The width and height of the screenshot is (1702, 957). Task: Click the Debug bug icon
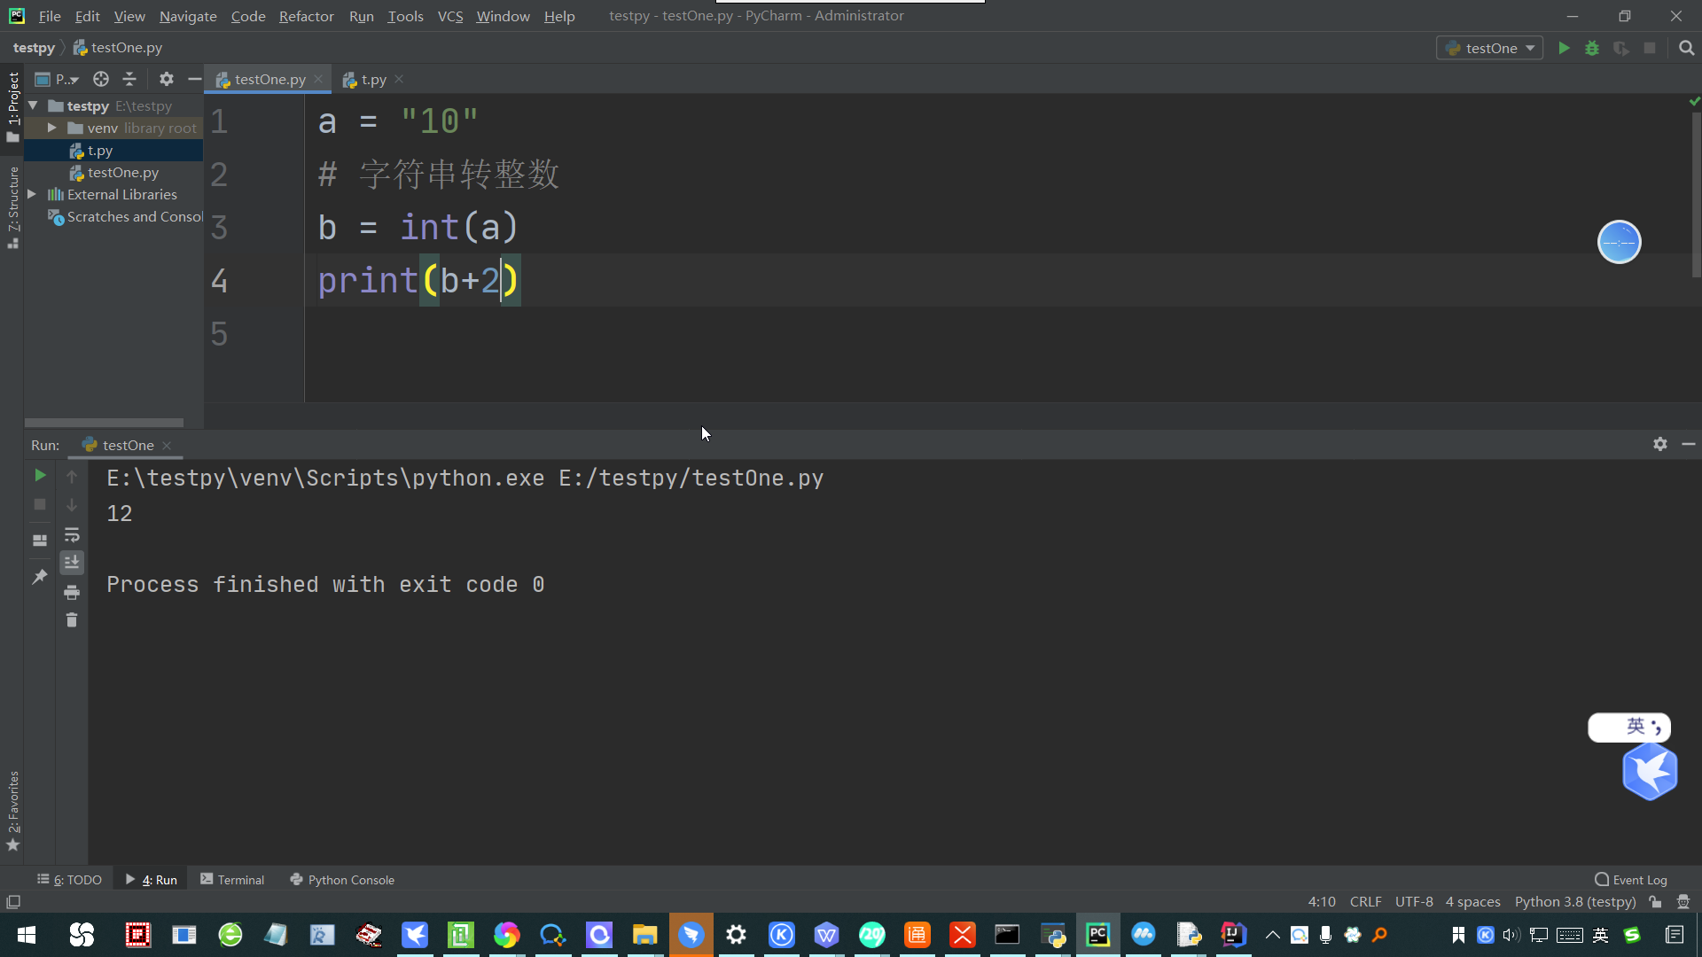pos(1592,48)
